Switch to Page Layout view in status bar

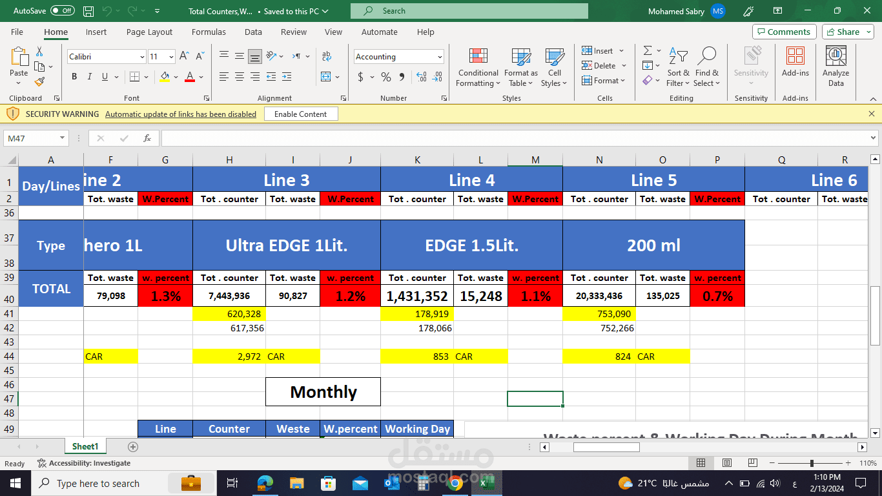pyautogui.click(x=727, y=463)
